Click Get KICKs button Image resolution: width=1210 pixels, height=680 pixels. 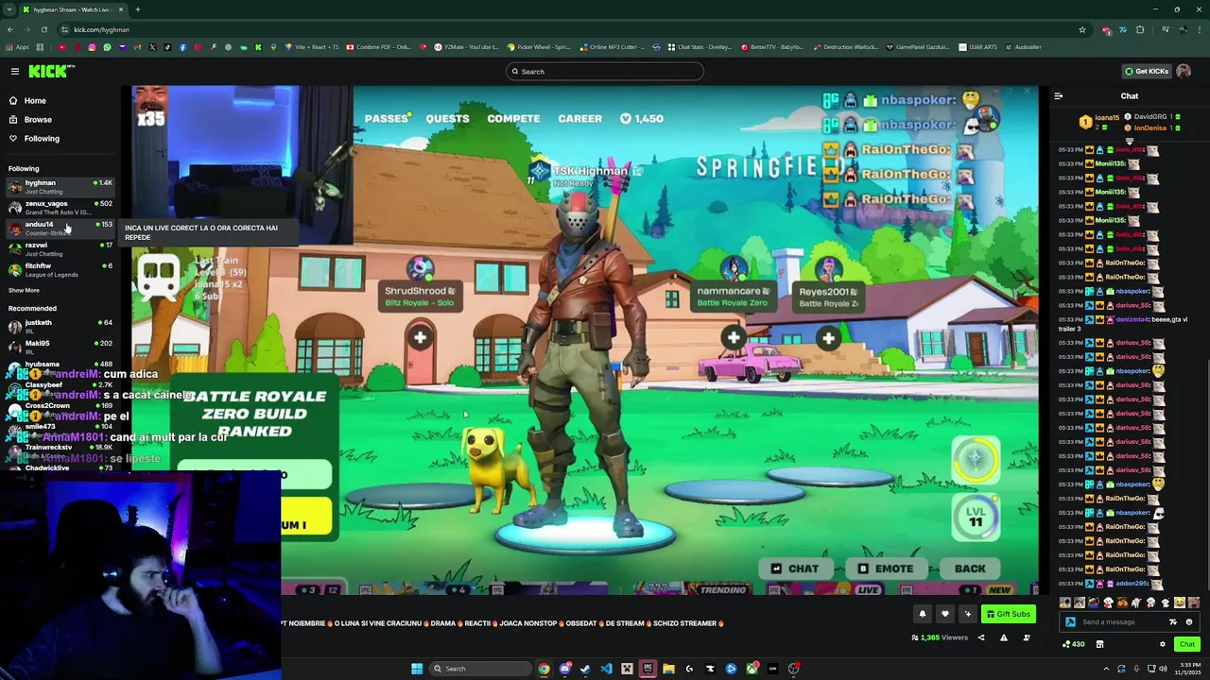[1147, 71]
